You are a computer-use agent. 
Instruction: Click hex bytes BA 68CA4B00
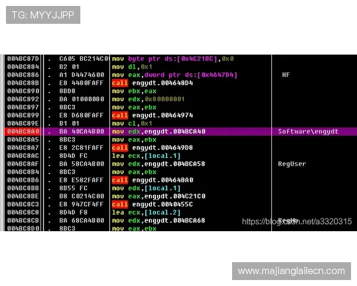82,220
